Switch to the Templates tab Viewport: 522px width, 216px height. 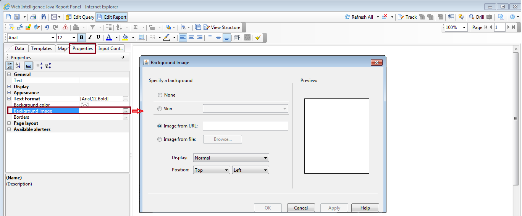[41, 48]
